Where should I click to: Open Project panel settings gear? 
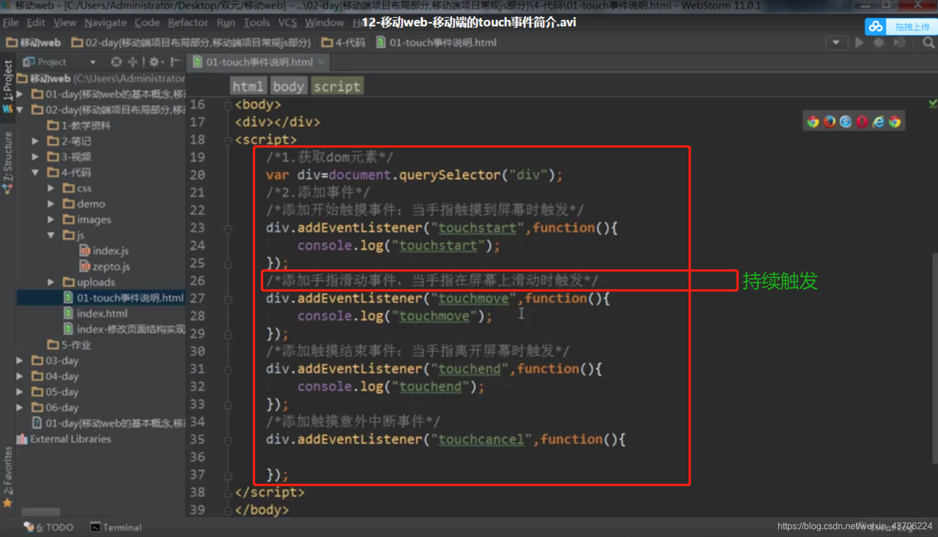pyautogui.click(x=154, y=61)
